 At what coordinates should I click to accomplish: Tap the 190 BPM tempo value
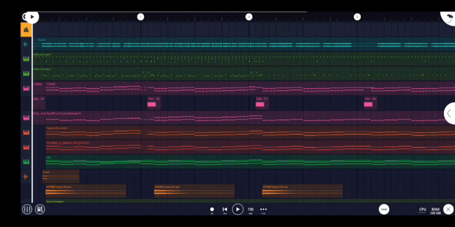[251, 211]
